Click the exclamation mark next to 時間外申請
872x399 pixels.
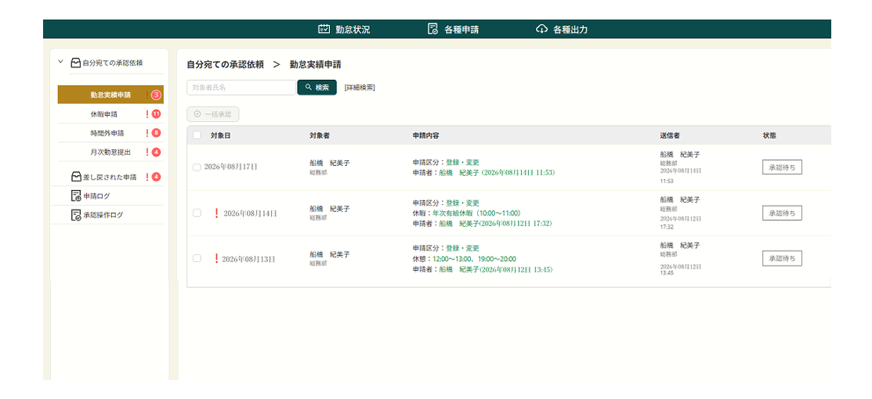click(x=147, y=133)
